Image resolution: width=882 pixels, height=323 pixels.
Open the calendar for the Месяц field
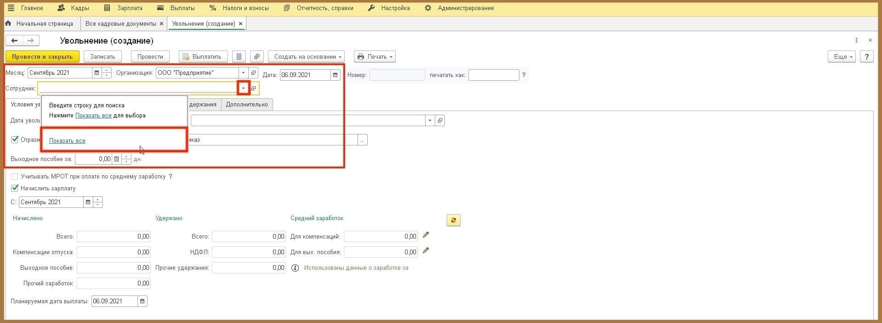click(x=97, y=72)
